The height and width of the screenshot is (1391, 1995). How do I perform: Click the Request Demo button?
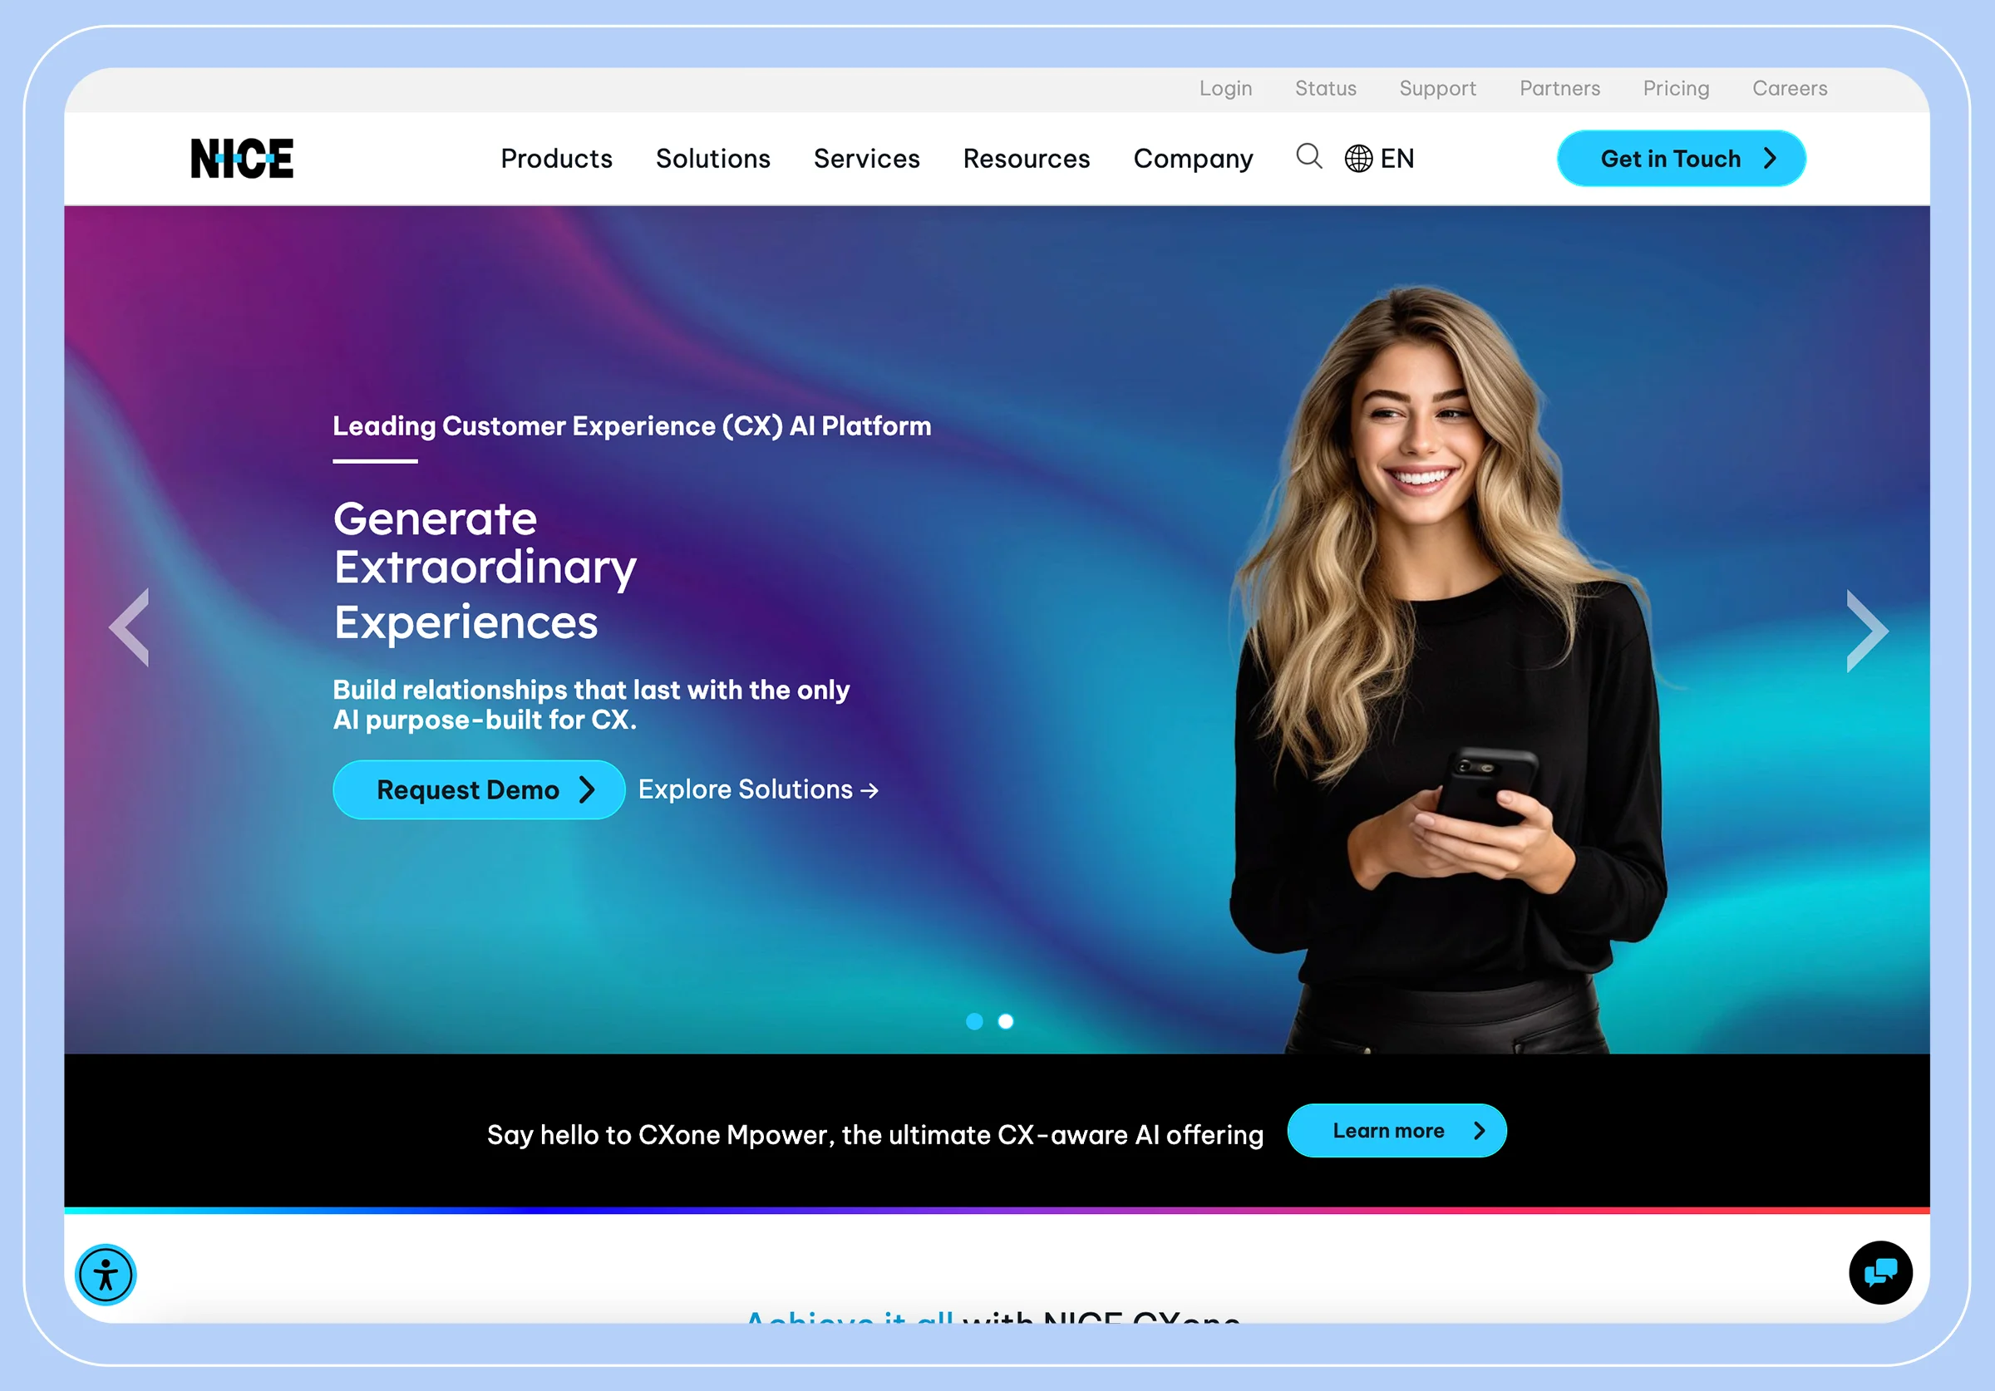(x=476, y=788)
